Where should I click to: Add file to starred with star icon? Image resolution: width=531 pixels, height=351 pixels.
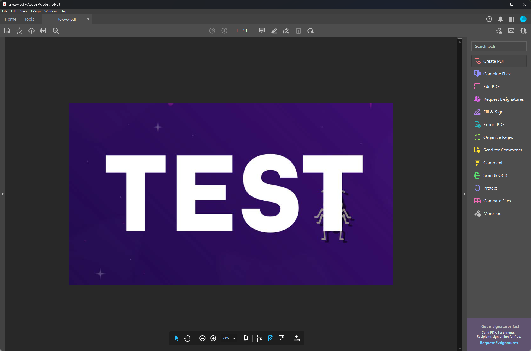coord(19,31)
